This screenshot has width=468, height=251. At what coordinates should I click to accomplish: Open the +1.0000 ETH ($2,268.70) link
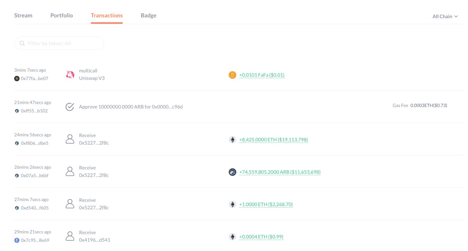click(x=266, y=204)
